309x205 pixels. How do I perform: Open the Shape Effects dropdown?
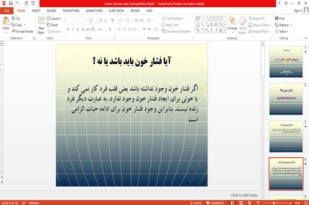point(260,31)
